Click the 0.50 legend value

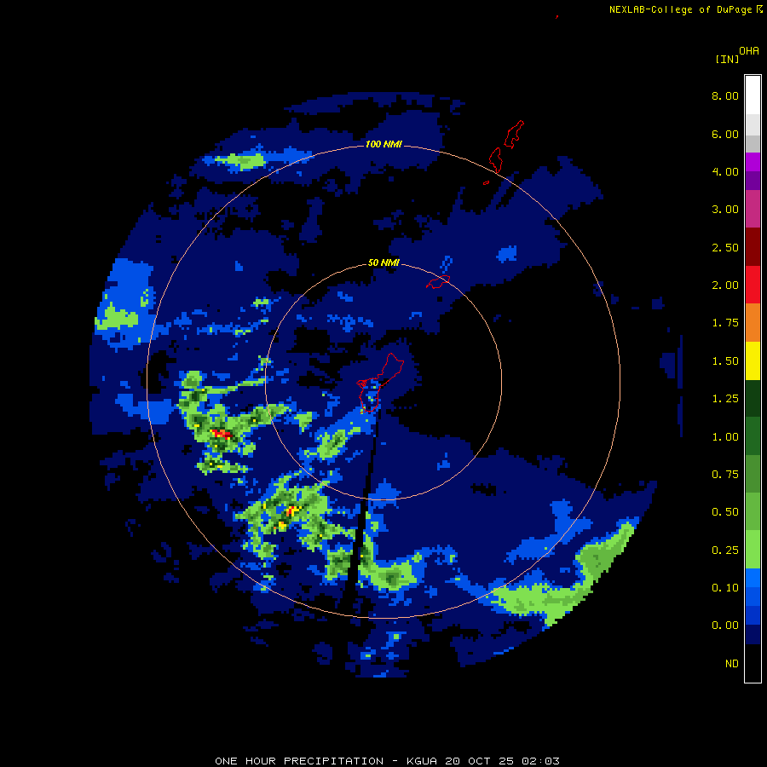pyautogui.click(x=725, y=512)
